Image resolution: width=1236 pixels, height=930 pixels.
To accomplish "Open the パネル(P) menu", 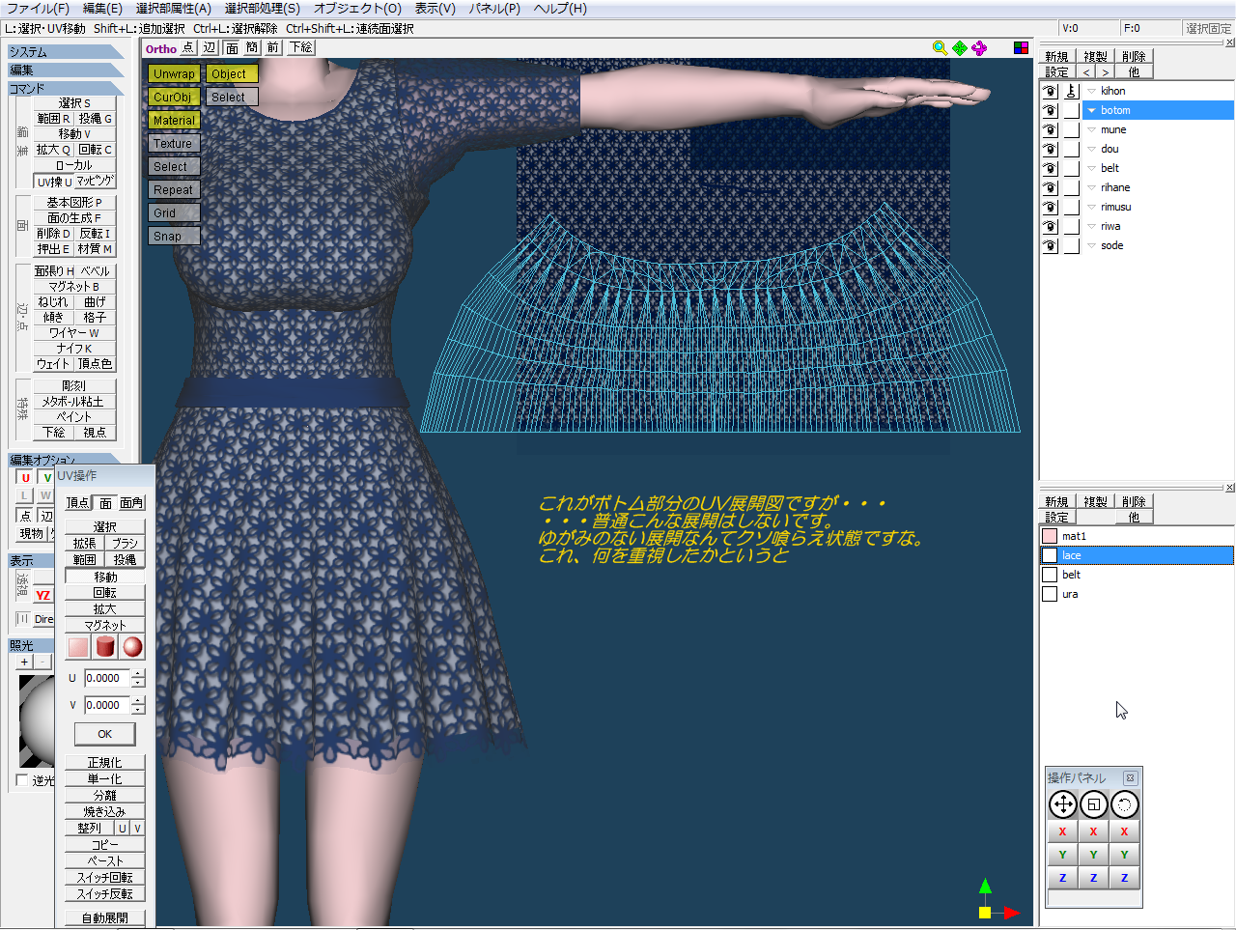I will click(494, 9).
